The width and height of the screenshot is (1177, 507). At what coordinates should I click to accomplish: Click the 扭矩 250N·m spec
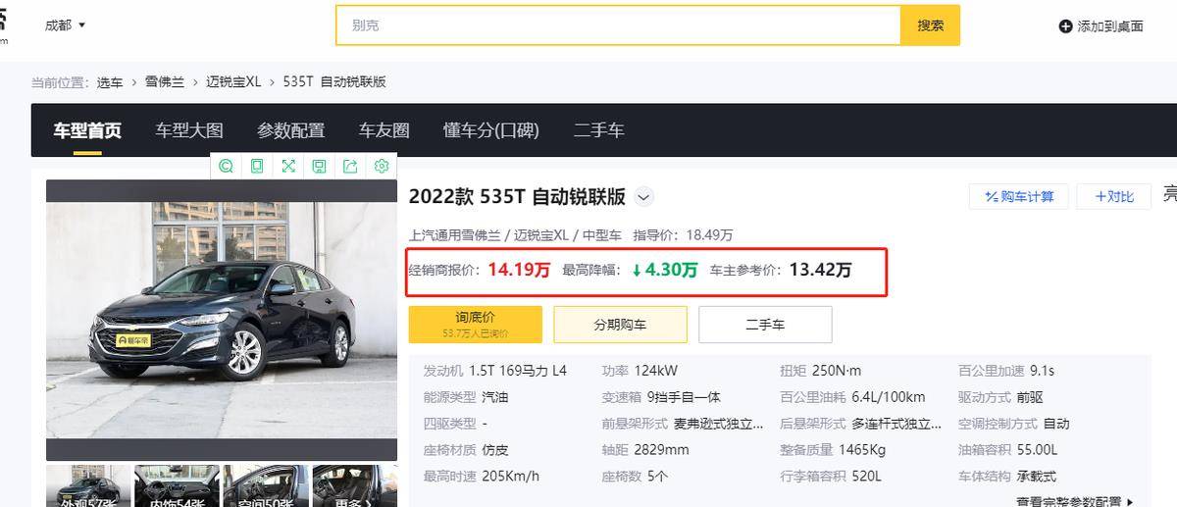tap(821, 371)
